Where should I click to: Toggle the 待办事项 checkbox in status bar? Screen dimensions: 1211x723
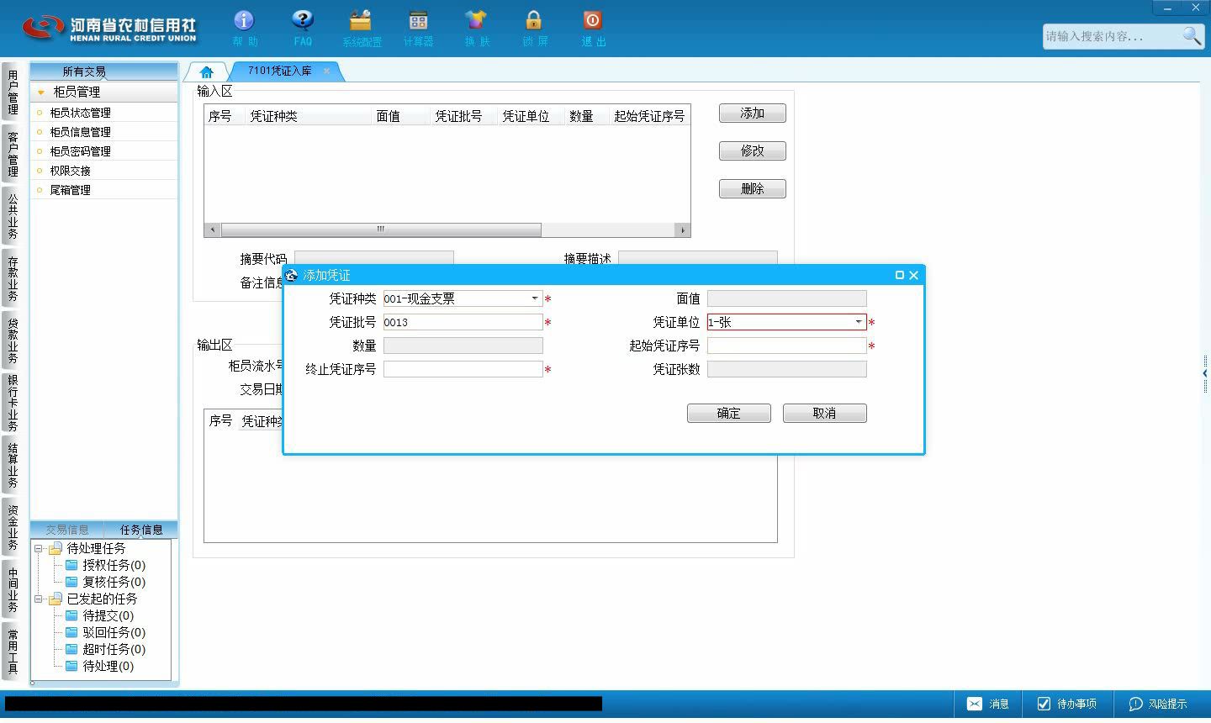1044,704
